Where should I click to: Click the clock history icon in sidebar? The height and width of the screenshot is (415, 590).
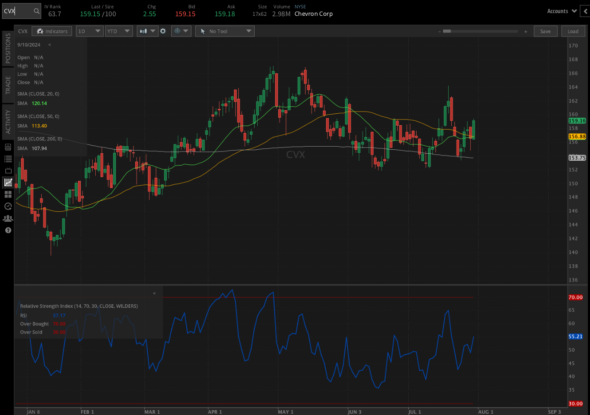[x=8, y=206]
